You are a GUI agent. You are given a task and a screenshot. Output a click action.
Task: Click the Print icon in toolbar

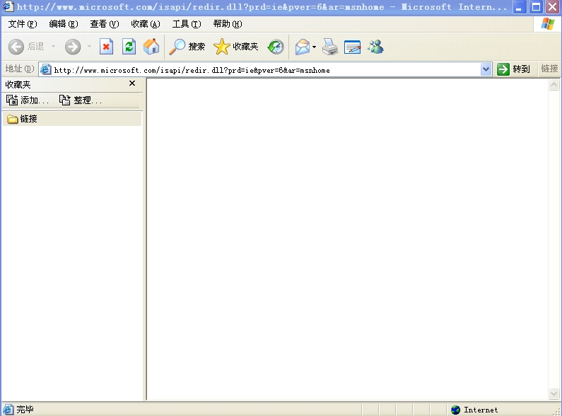[330, 47]
